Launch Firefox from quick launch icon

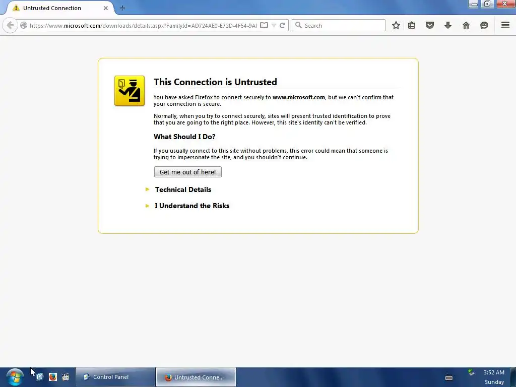click(52, 377)
